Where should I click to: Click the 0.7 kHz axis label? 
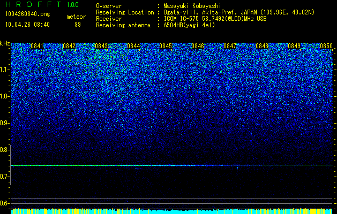coord(4,177)
